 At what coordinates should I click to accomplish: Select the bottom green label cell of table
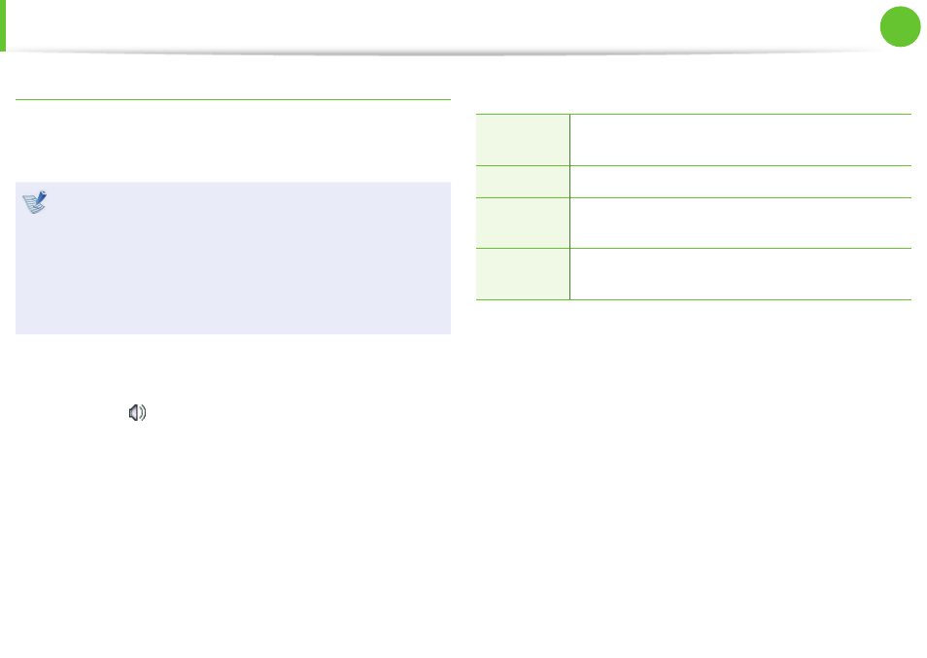[x=523, y=274]
